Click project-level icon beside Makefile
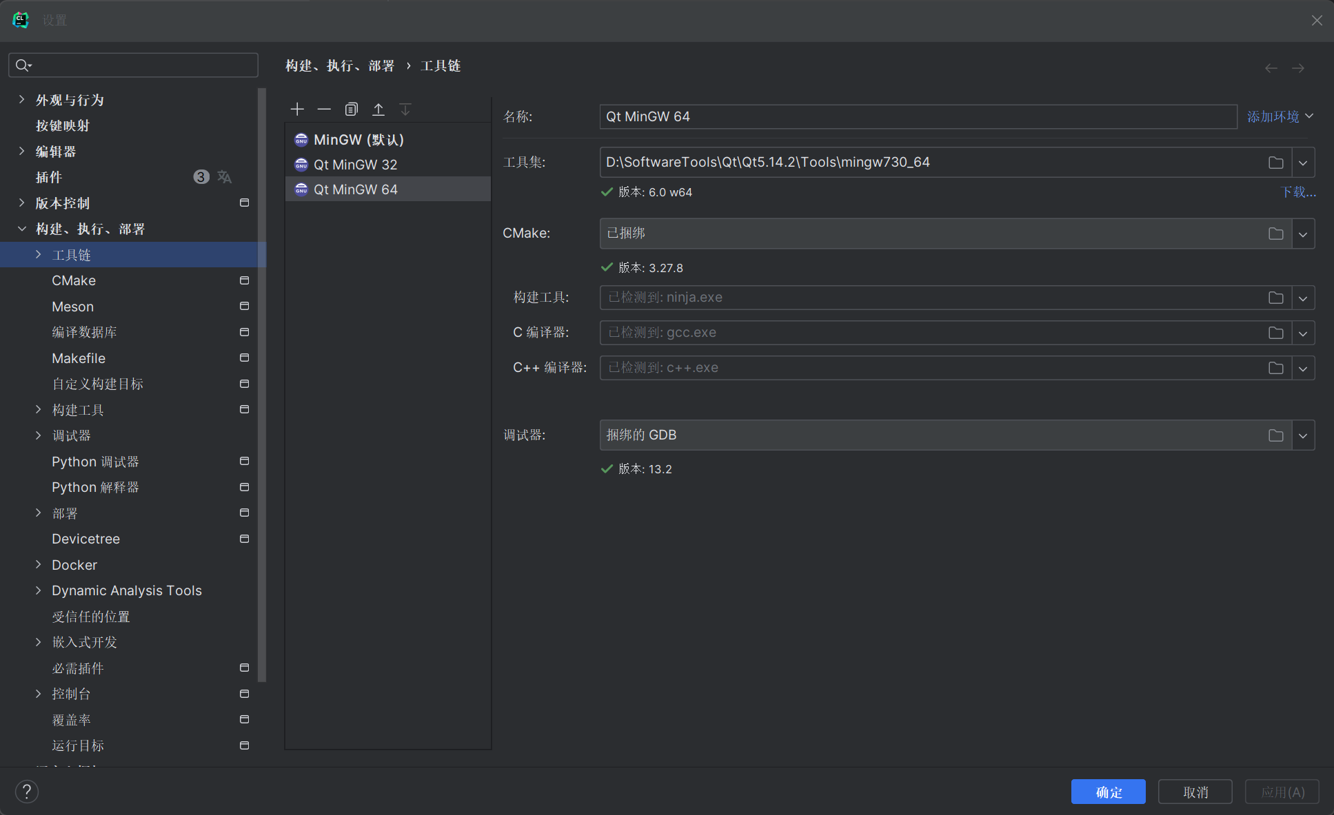The image size is (1334, 815). [x=244, y=358]
